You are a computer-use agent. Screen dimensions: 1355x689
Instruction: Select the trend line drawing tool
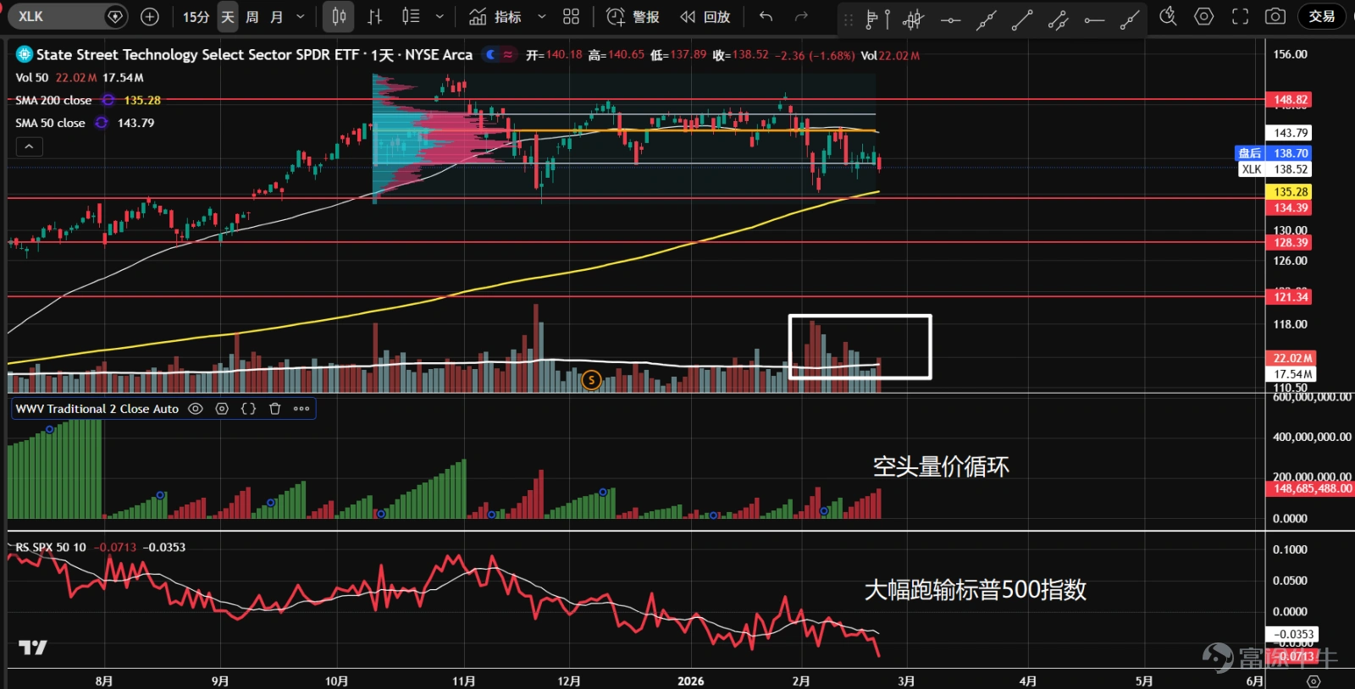pos(1022,19)
